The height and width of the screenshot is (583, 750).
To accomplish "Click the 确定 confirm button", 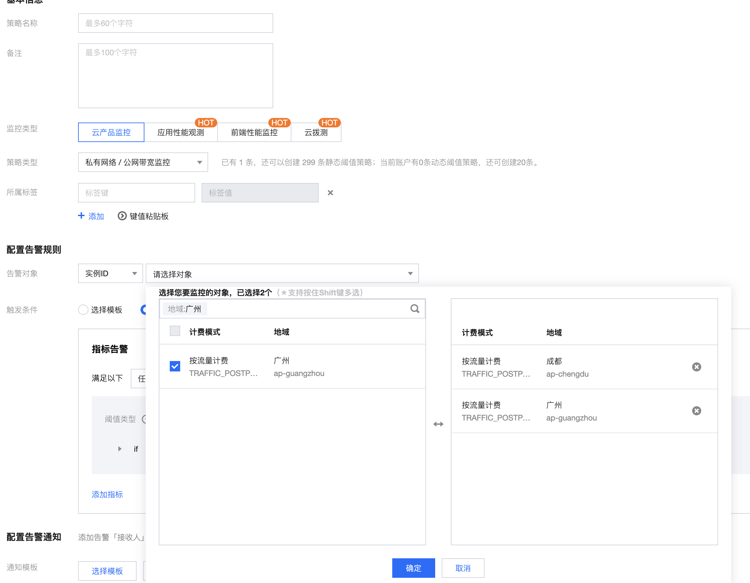I will pos(413,568).
